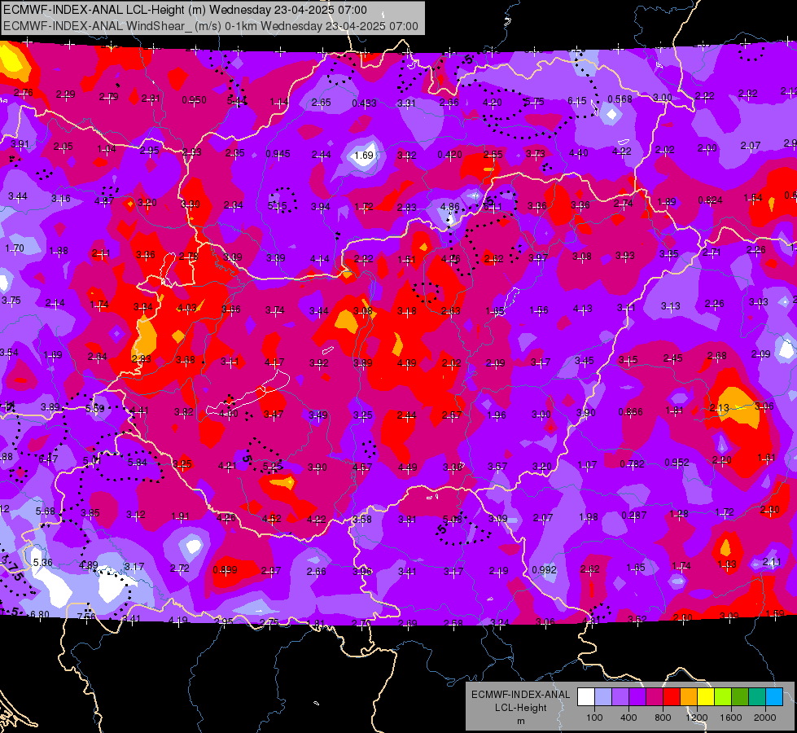Click the wind shear value 0.950
This screenshot has width=797, height=733.
click(195, 99)
